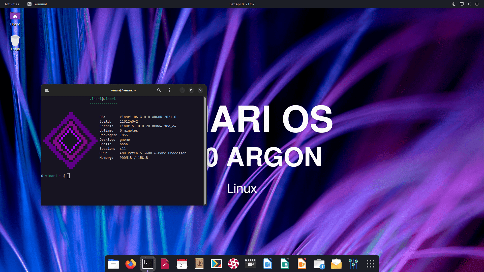This screenshot has height=272, width=484.
Task: Click the kernel line 'Linux 5.10.0-20-amd64 x86_64'
Action: [x=148, y=126]
